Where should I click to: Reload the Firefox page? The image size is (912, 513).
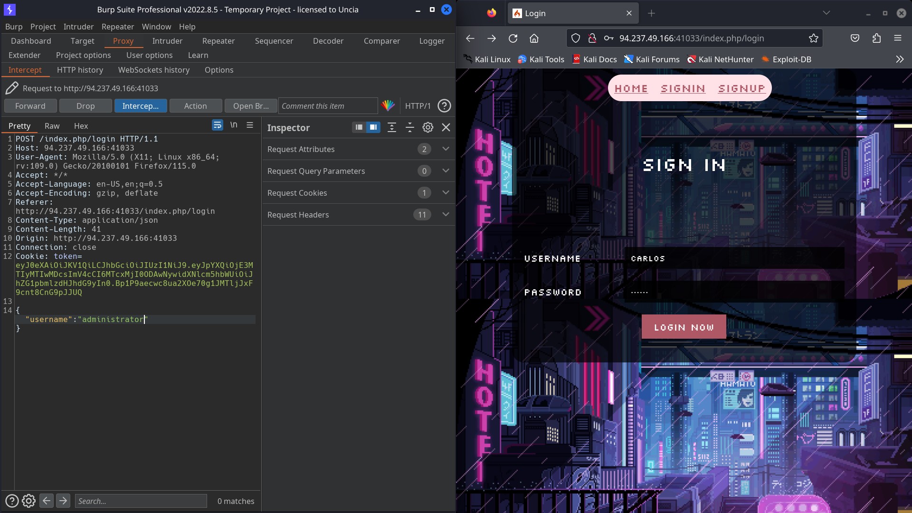click(x=513, y=38)
